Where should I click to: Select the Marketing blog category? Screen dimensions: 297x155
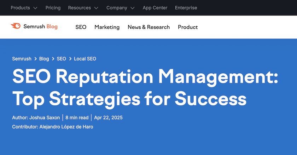pyautogui.click(x=107, y=27)
